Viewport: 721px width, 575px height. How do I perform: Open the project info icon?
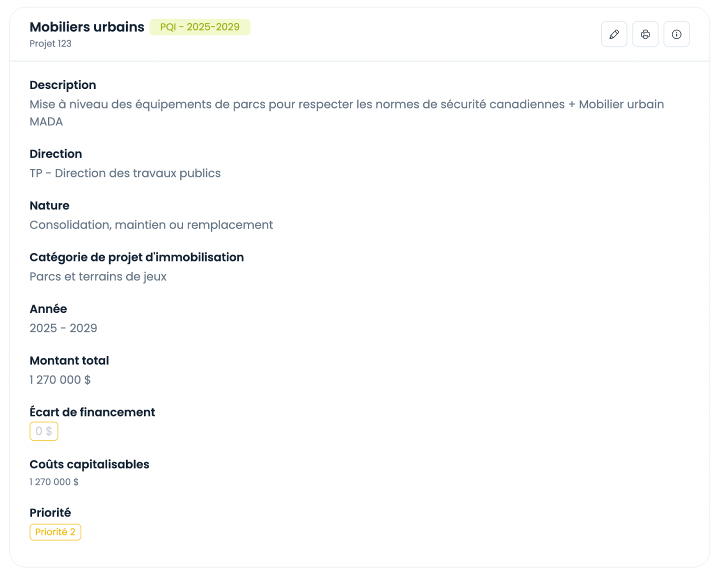tap(676, 34)
